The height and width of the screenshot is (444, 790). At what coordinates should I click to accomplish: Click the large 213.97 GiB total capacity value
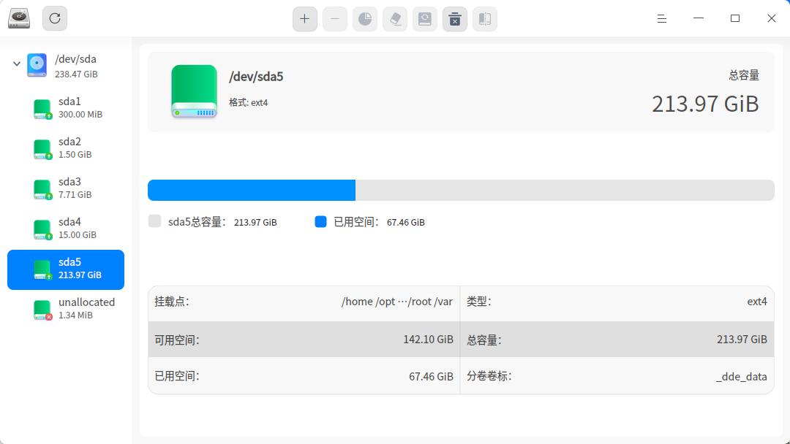point(705,104)
